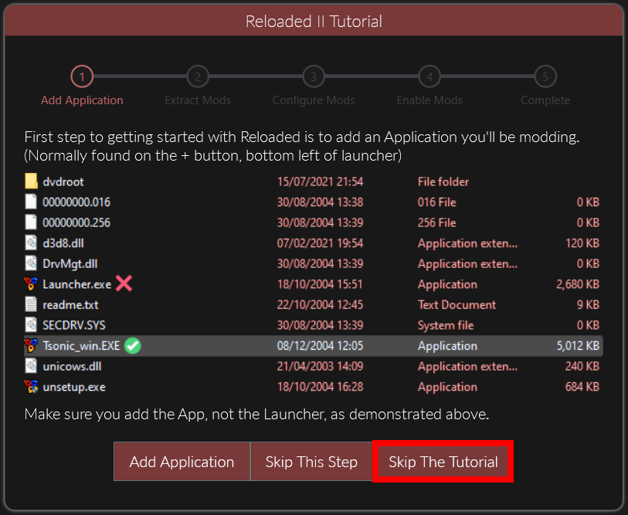Click the 9 KB size value
The width and height of the screenshot is (628, 515).
[588, 305]
